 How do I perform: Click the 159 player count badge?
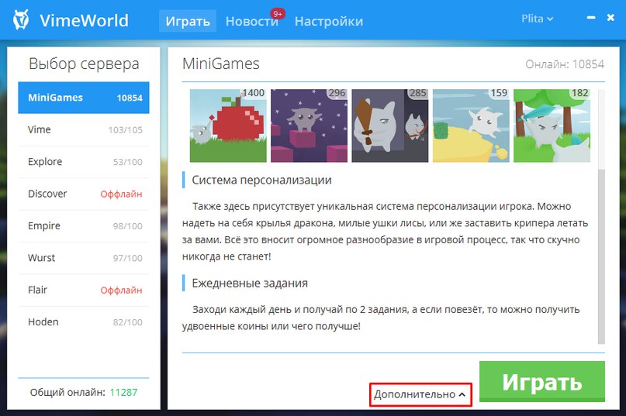coord(499,93)
